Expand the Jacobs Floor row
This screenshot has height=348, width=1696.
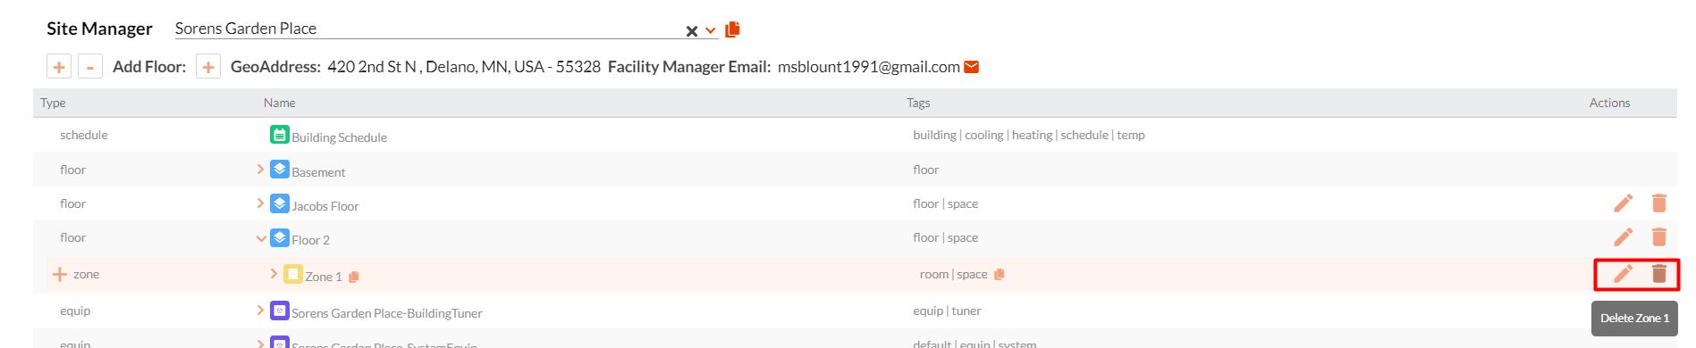(260, 203)
